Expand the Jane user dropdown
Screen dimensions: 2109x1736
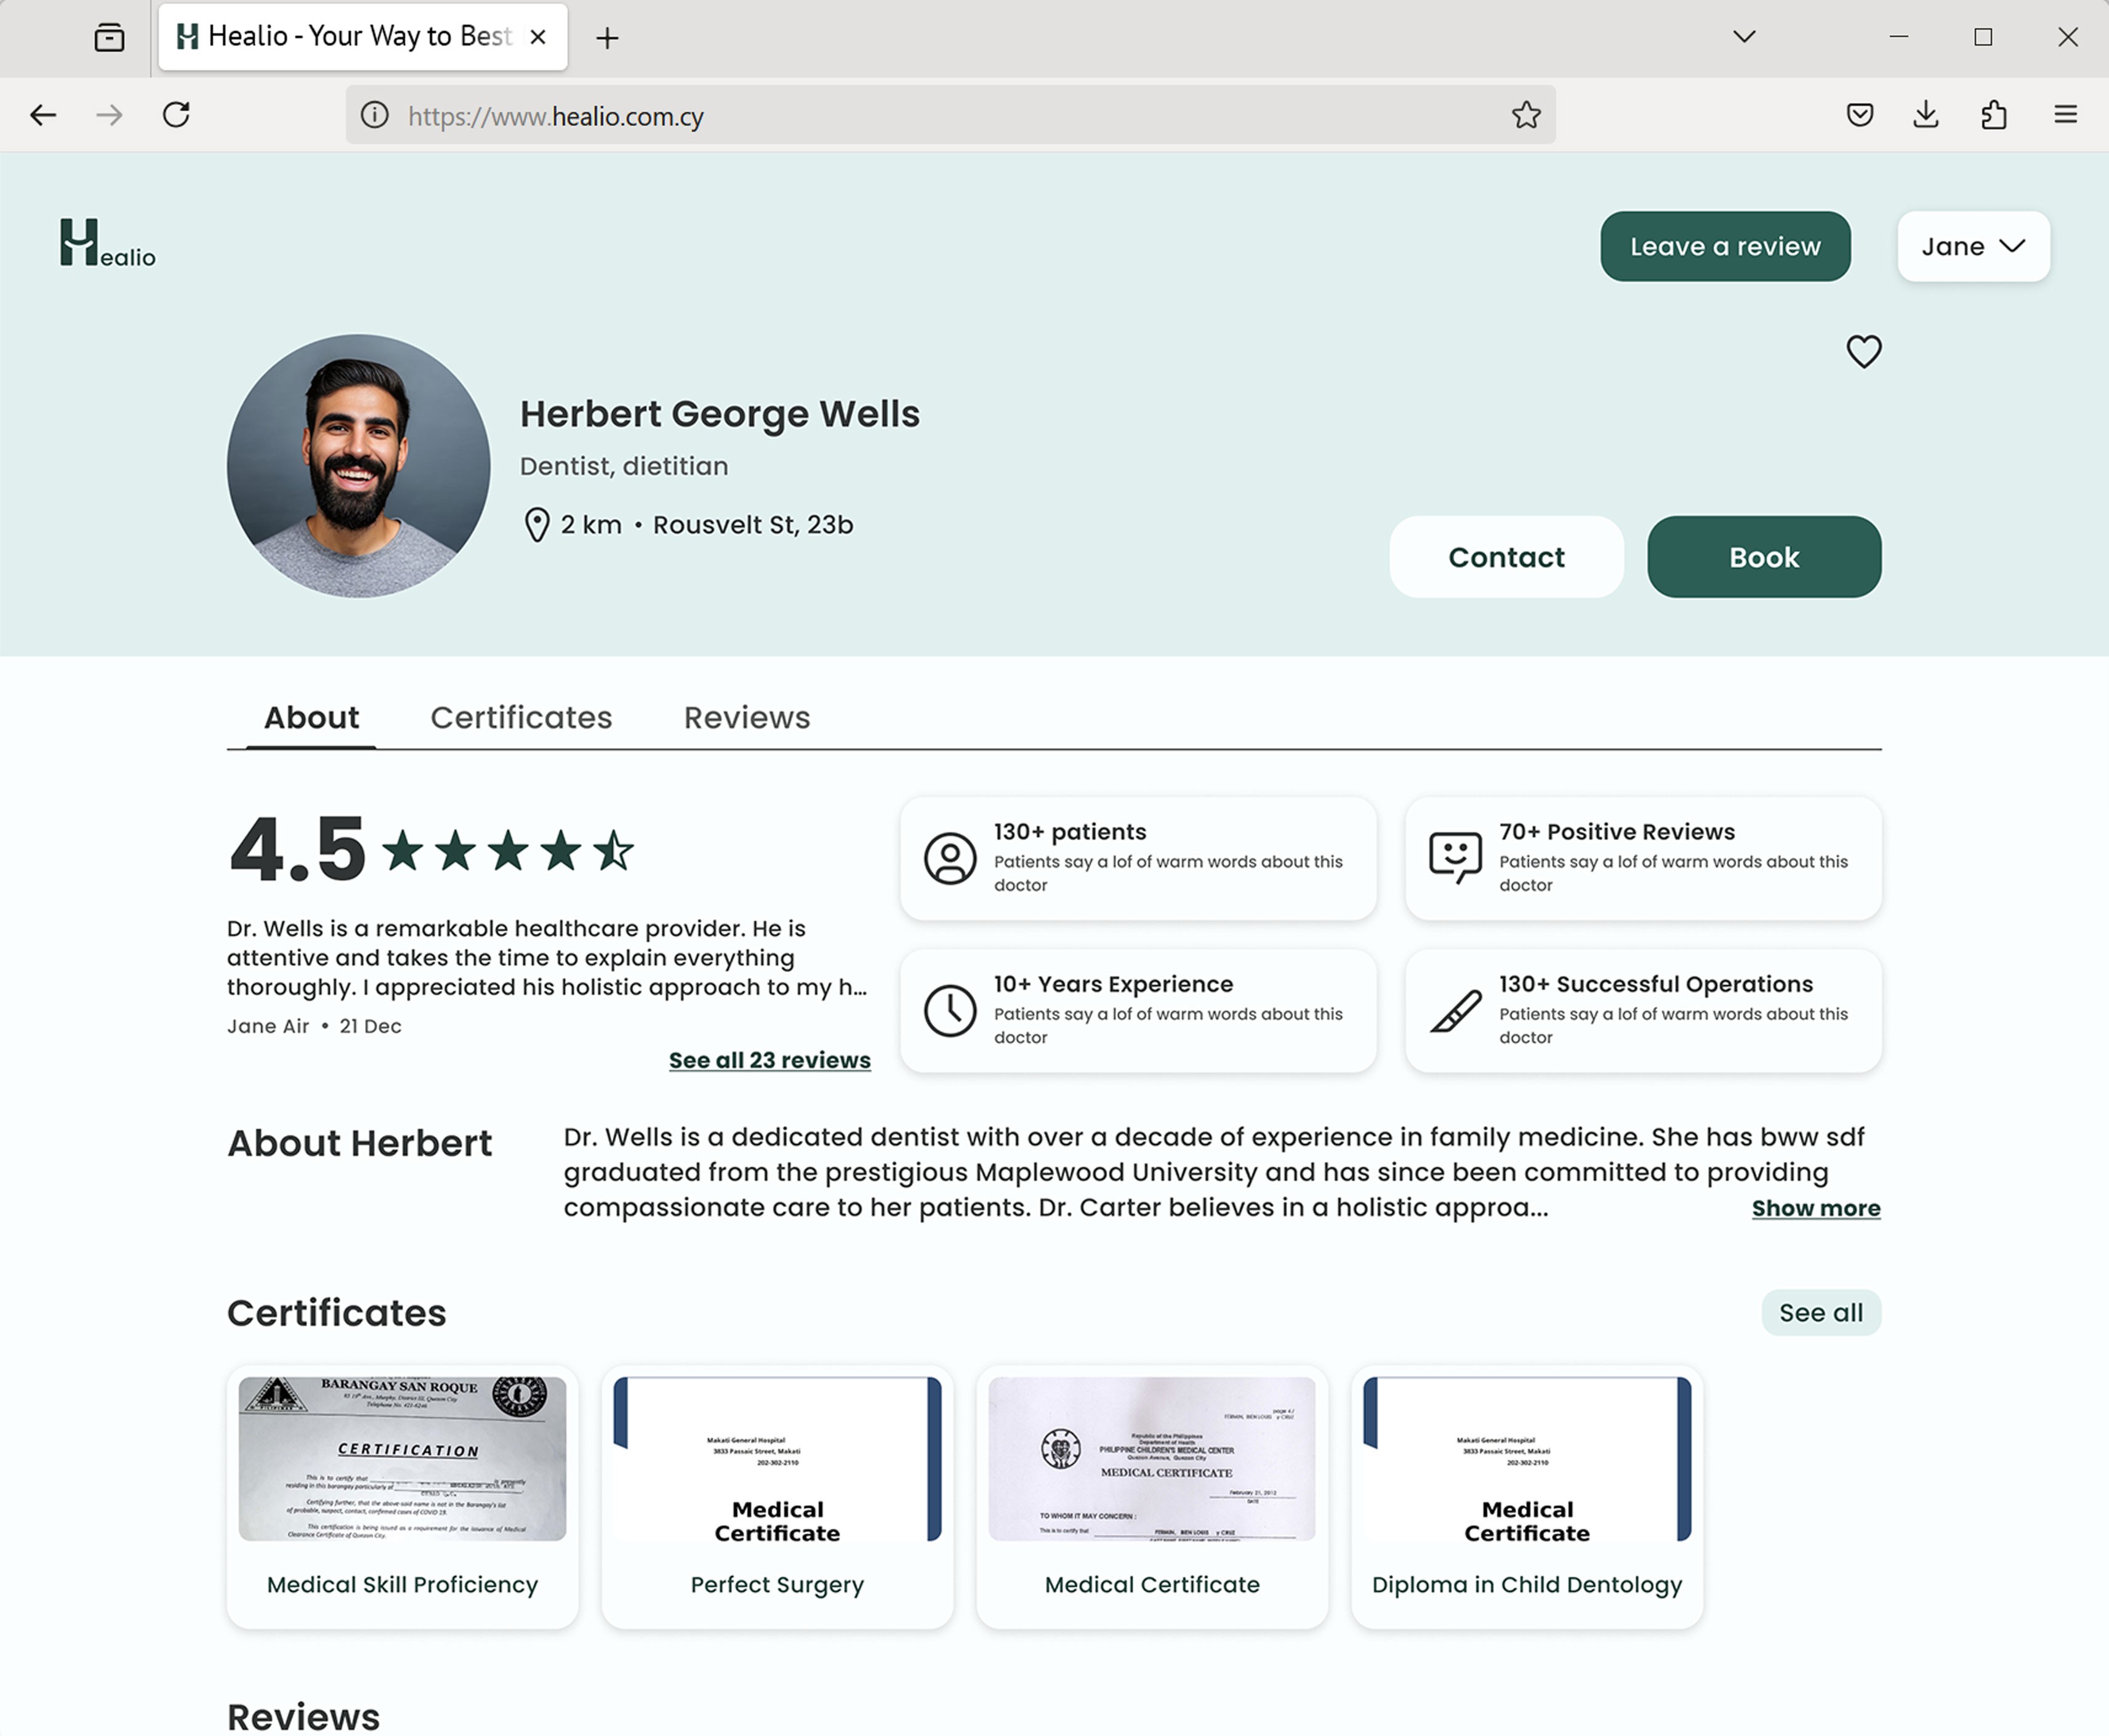tap(1973, 246)
